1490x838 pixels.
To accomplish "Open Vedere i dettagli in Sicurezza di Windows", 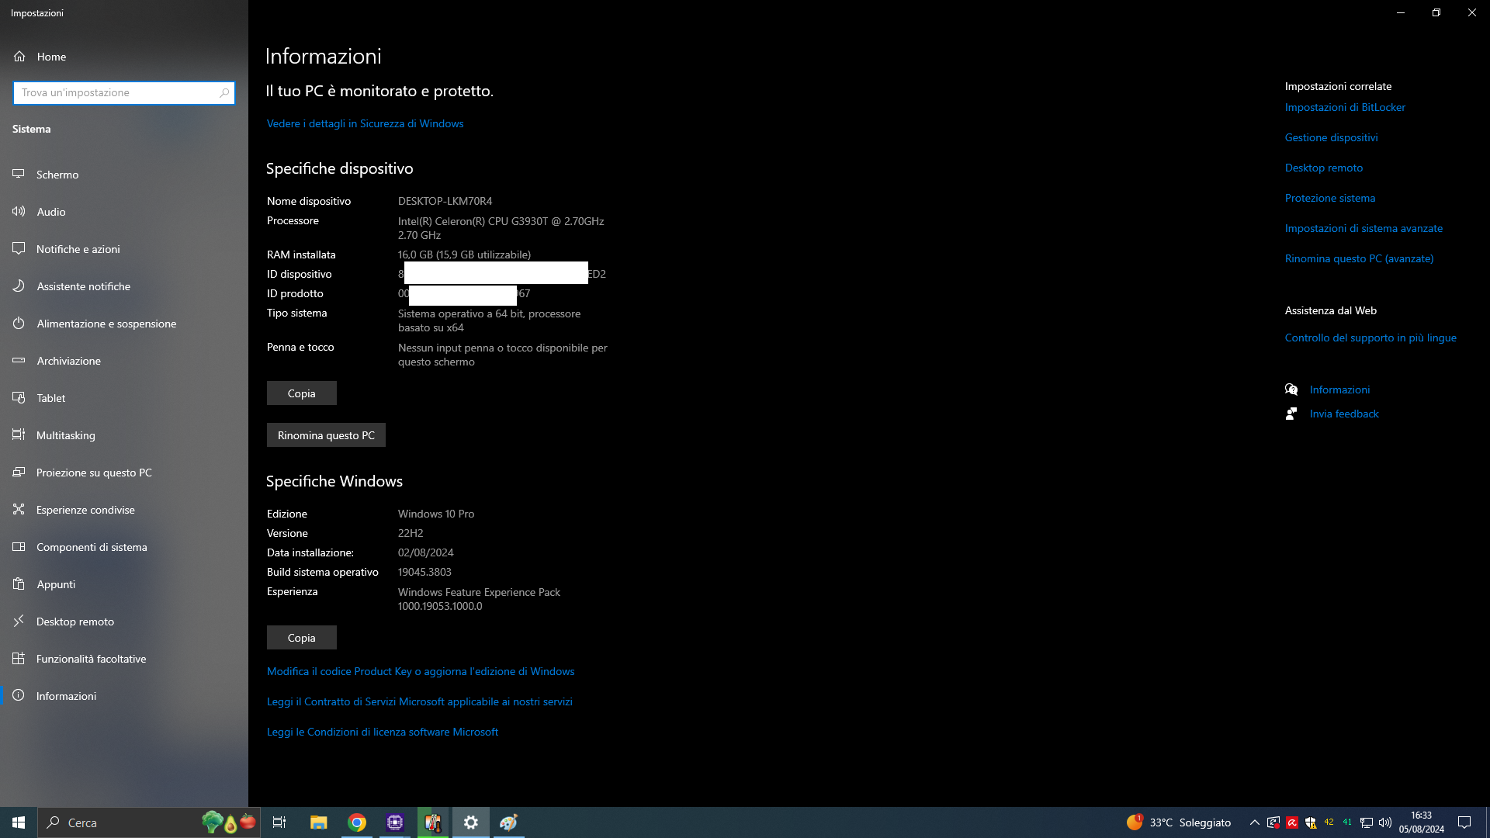I will pyautogui.click(x=365, y=123).
